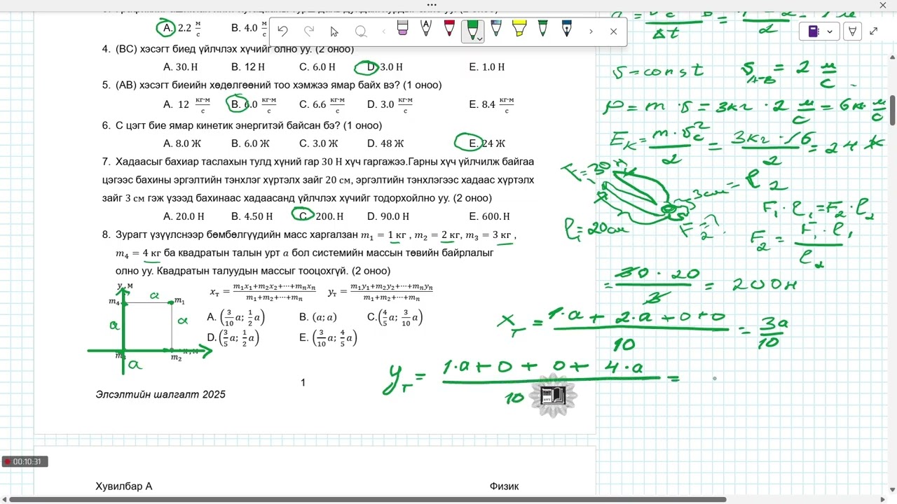
Task: Select the green pen currently active
Action: [x=472, y=29]
